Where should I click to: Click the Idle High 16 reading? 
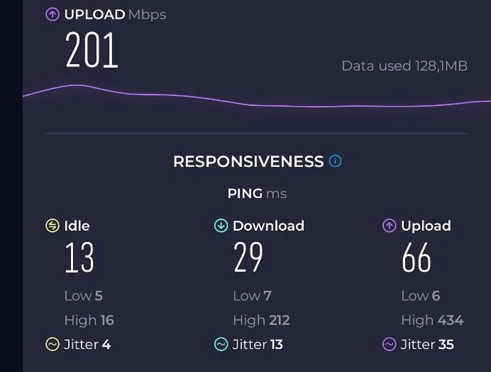(x=89, y=320)
